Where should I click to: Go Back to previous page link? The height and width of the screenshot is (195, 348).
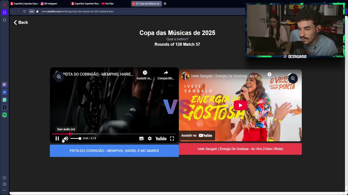coord(21,22)
